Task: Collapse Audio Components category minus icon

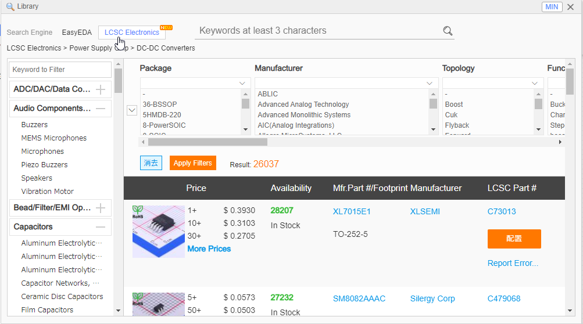Action: click(101, 109)
